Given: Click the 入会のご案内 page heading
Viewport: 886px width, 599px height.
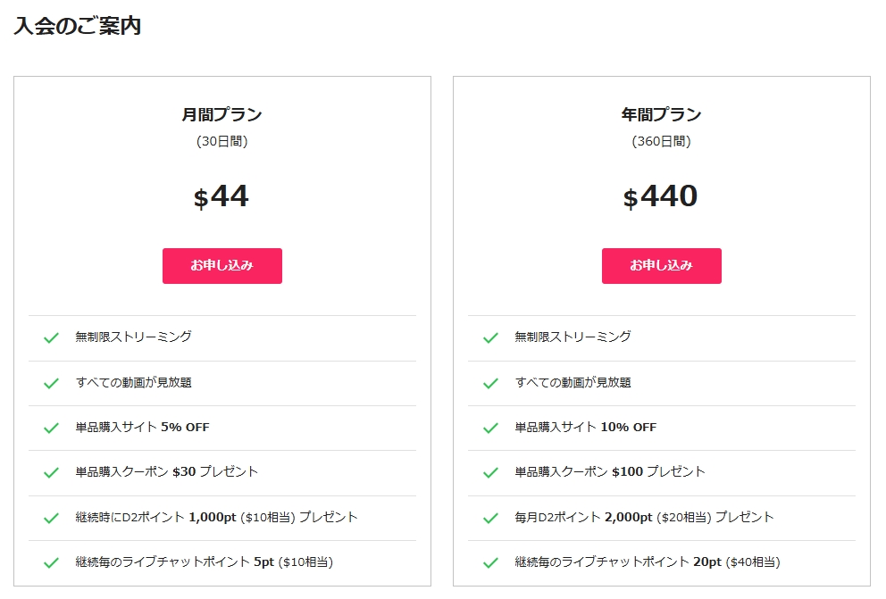Looking at the screenshot, I should [78, 26].
